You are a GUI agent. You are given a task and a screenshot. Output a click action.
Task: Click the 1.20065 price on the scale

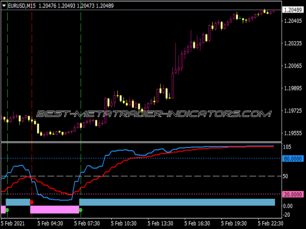(x=292, y=66)
